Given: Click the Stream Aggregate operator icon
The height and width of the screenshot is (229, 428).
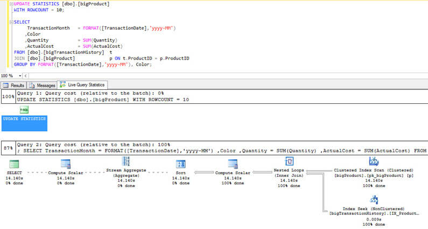Looking at the screenshot, I should point(126,161).
